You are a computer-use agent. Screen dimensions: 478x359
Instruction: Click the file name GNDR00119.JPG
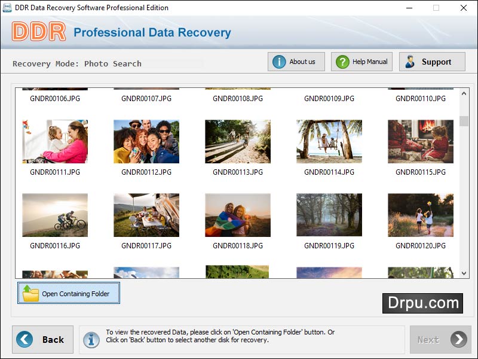click(329, 246)
